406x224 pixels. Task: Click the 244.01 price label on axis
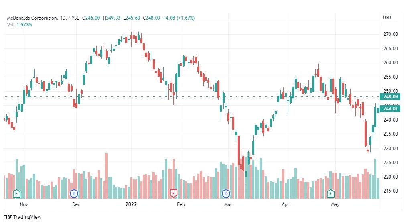pyautogui.click(x=390, y=108)
